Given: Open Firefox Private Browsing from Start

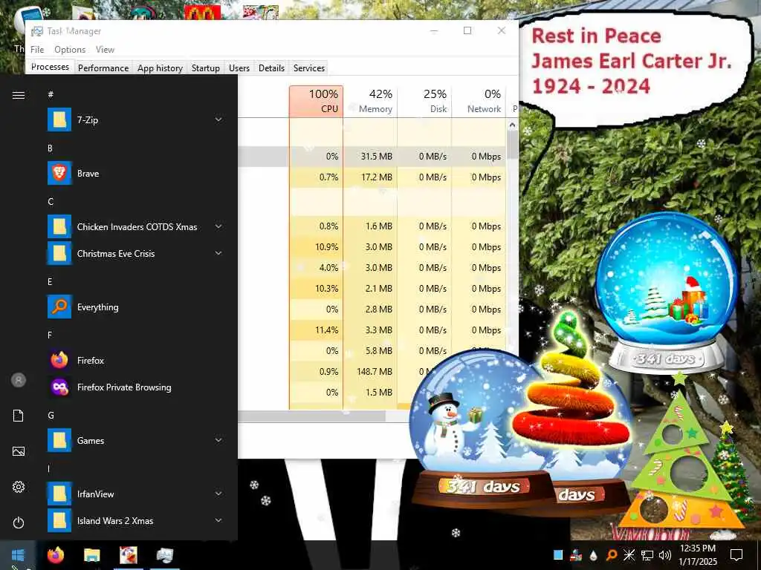Looking at the screenshot, I should pos(135,387).
